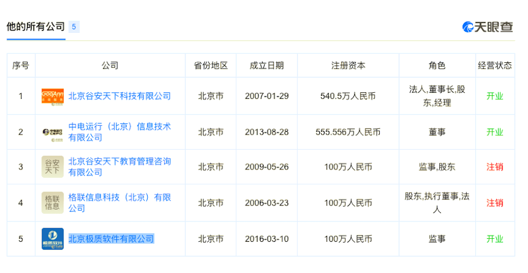Click serial number 2 cell

coord(21,132)
